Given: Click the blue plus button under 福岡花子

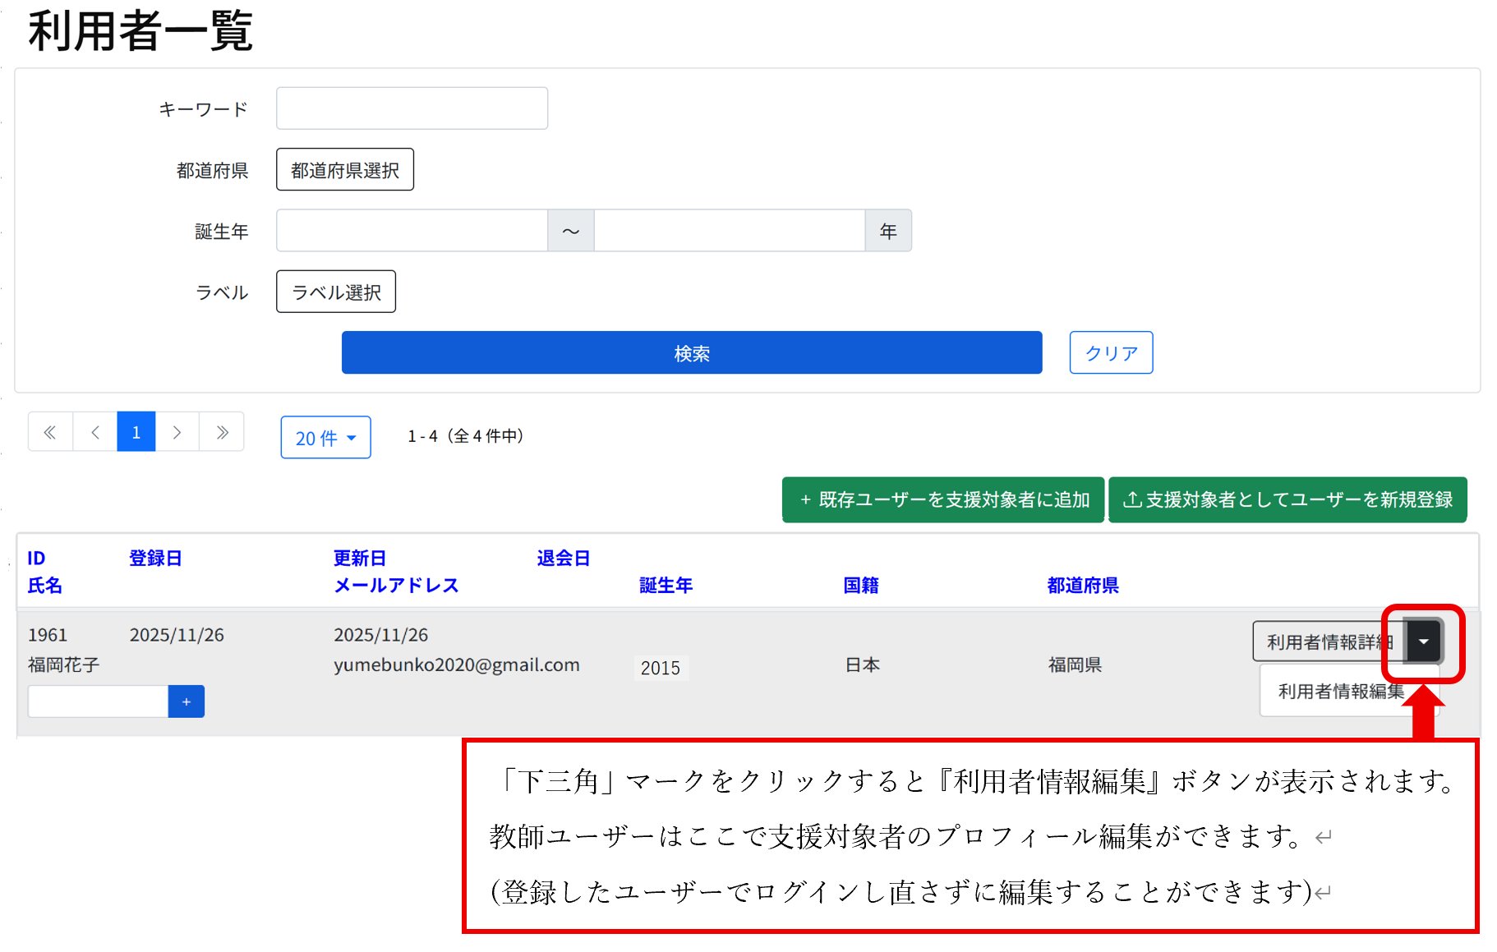Looking at the screenshot, I should click(x=187, y=701).
